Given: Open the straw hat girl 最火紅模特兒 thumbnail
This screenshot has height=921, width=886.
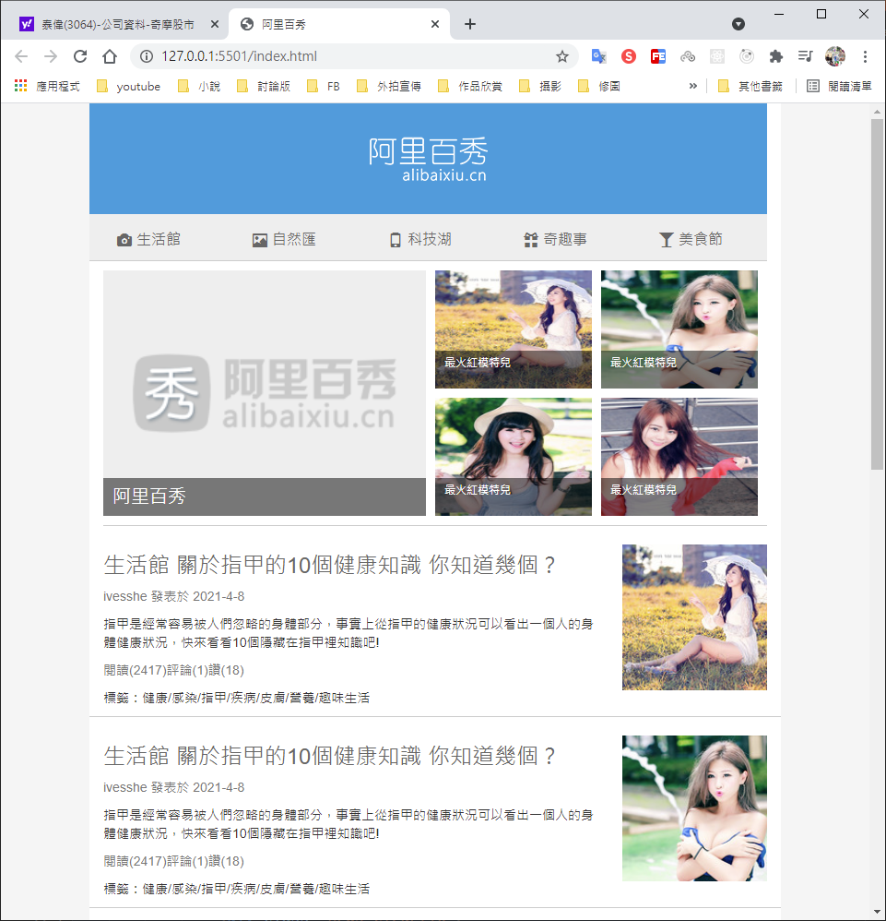Looking at the screenshot, I should click(514, 457).
